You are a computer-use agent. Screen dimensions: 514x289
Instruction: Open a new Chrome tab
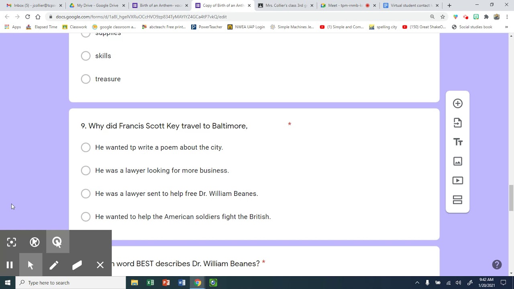[x=449, y=6]
